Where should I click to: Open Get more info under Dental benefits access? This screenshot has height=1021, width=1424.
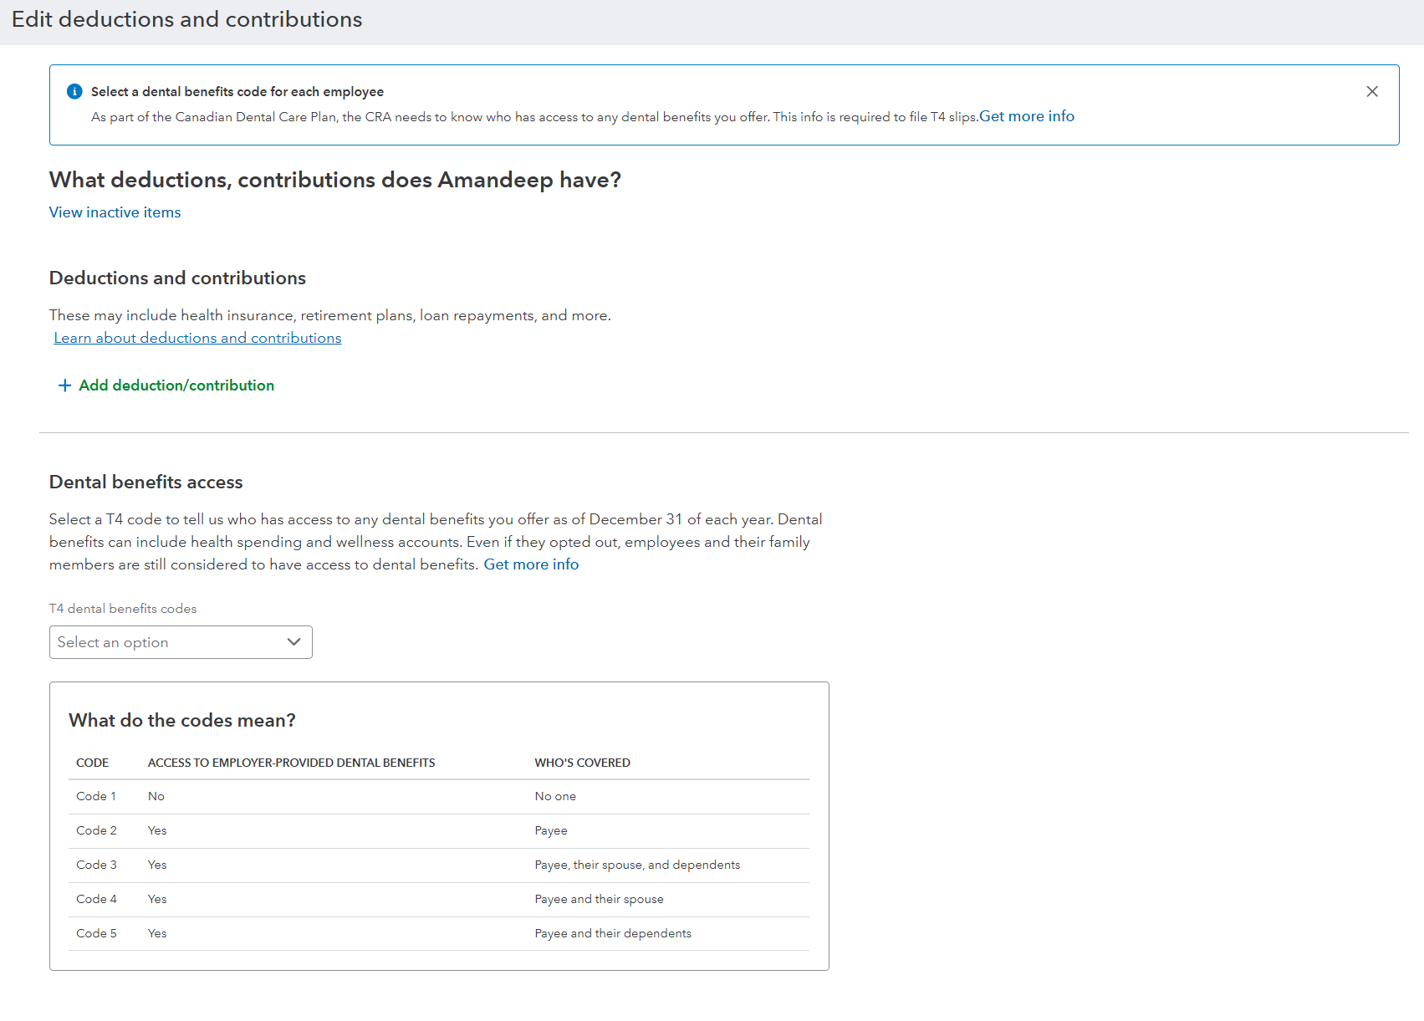531,564
